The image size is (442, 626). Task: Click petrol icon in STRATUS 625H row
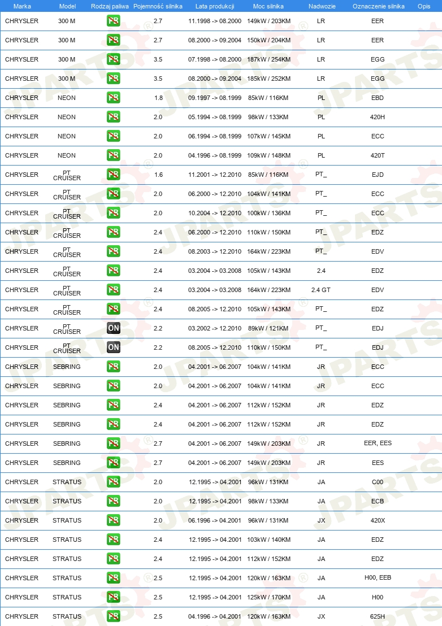coord(114,616)
